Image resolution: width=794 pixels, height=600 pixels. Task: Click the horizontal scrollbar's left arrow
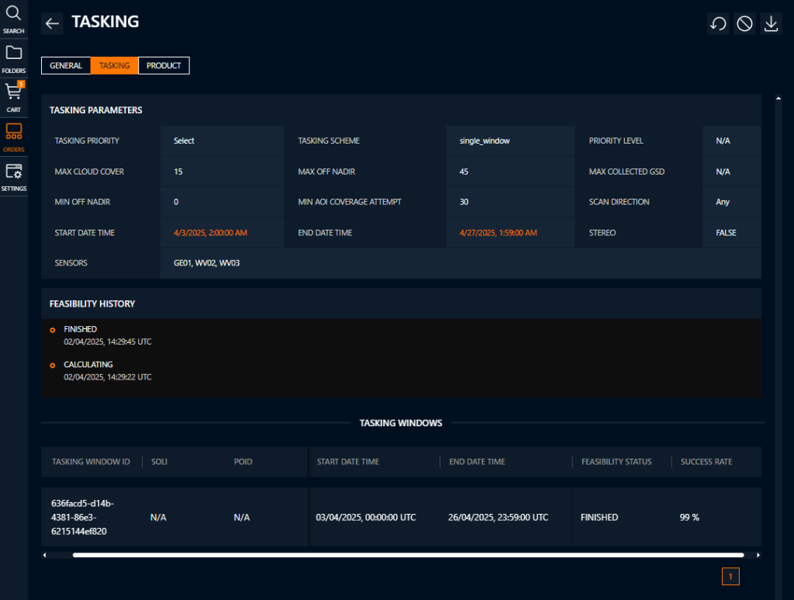pyautogui.click(x=45, y=555)
